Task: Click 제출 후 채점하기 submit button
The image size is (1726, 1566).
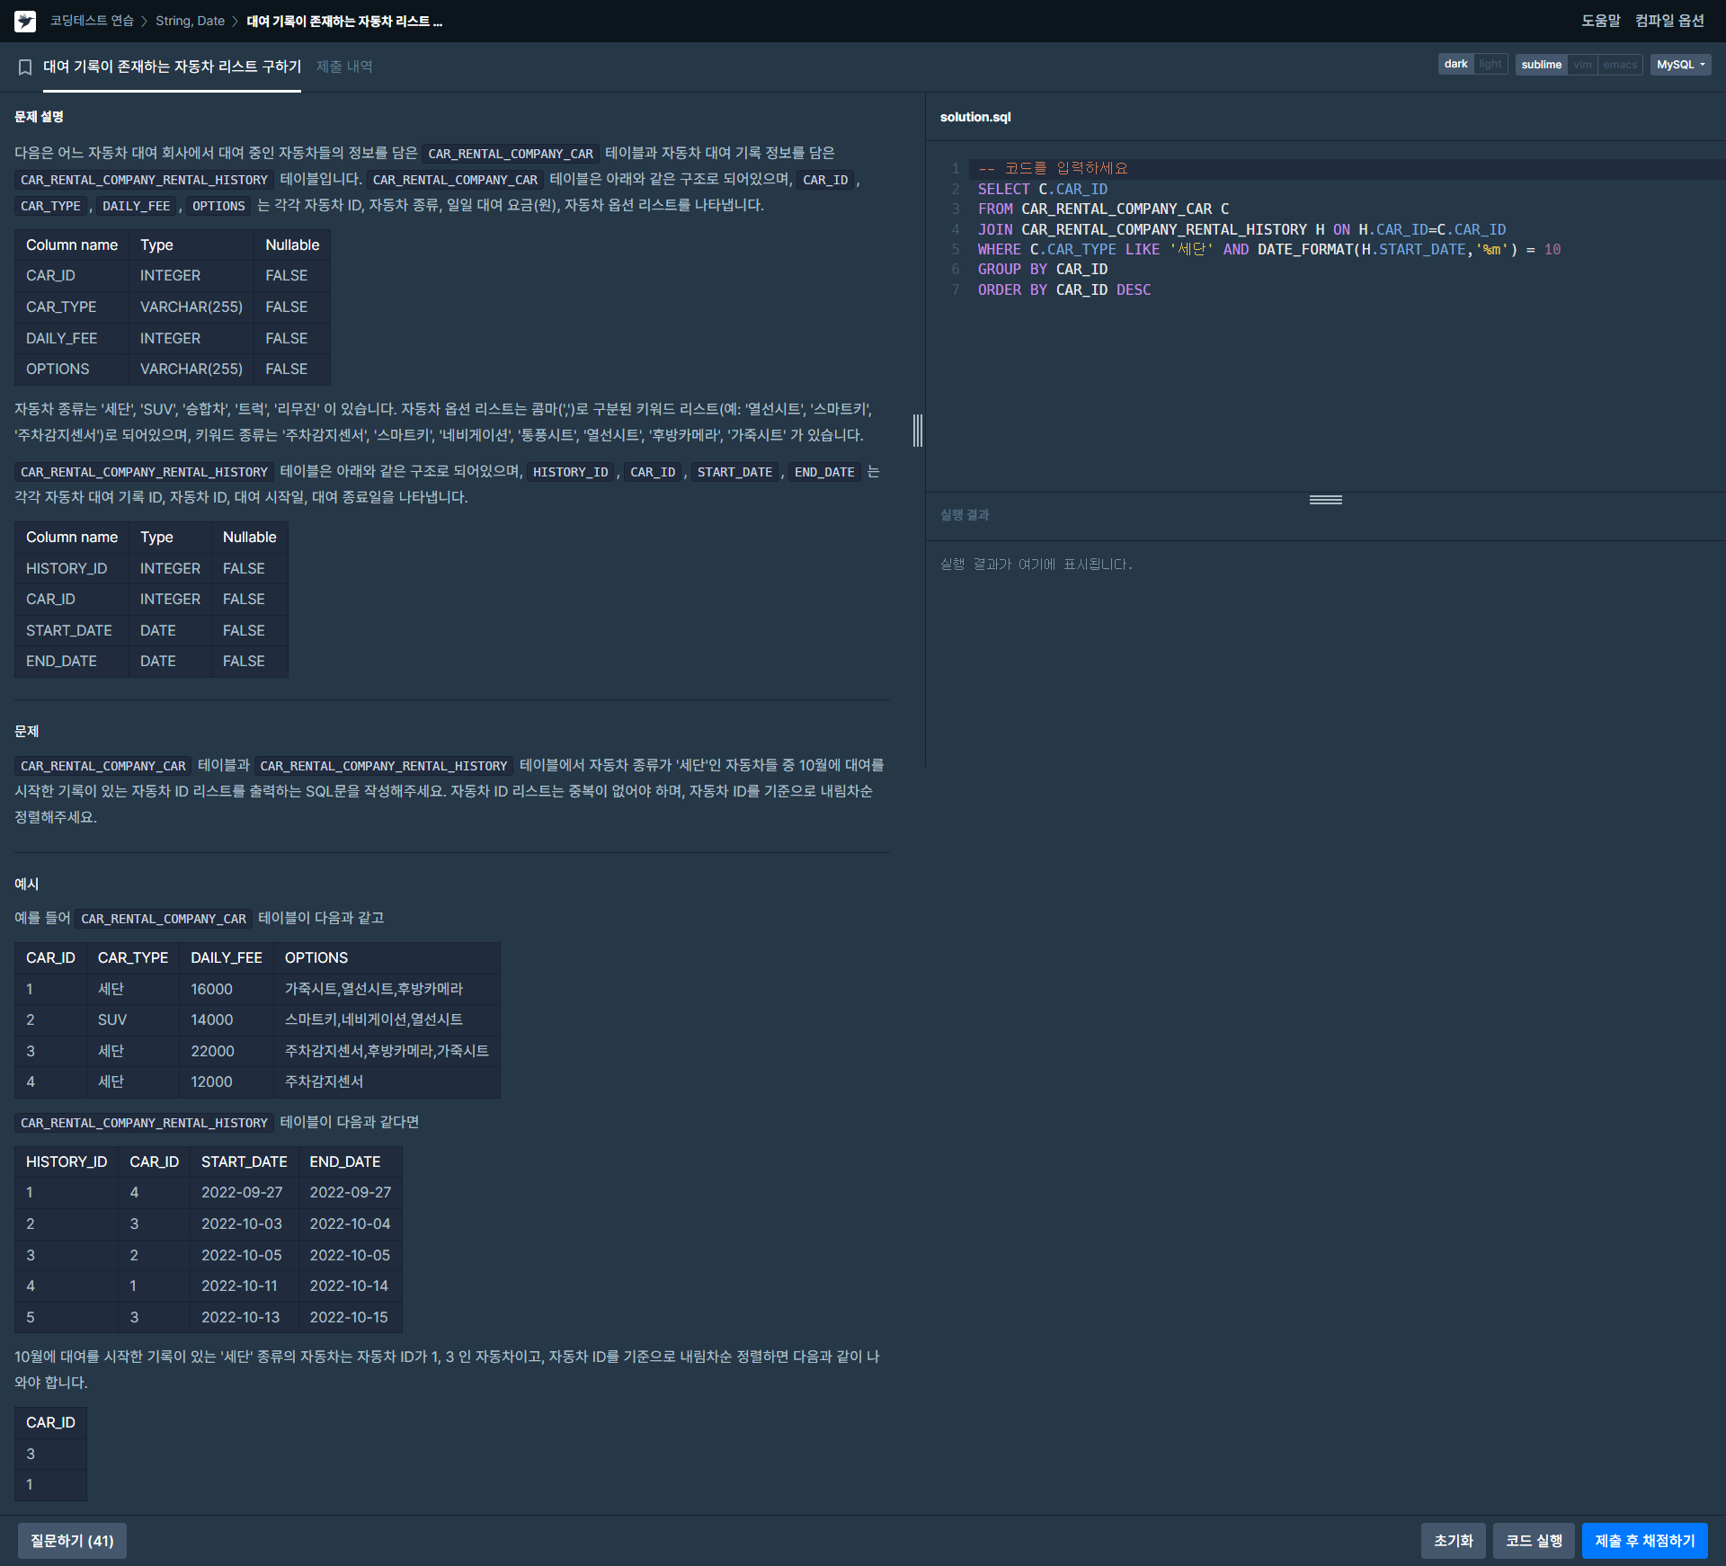Action: pos(1644,1540)
